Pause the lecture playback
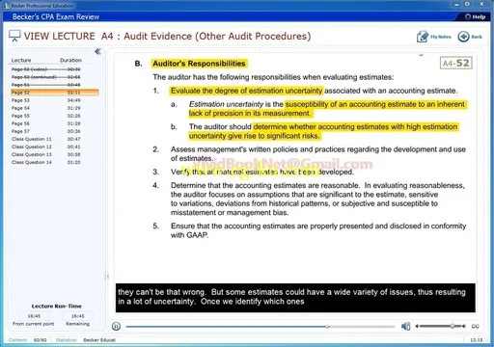Viewport: 494px width, 347px height. click(116, 327)
